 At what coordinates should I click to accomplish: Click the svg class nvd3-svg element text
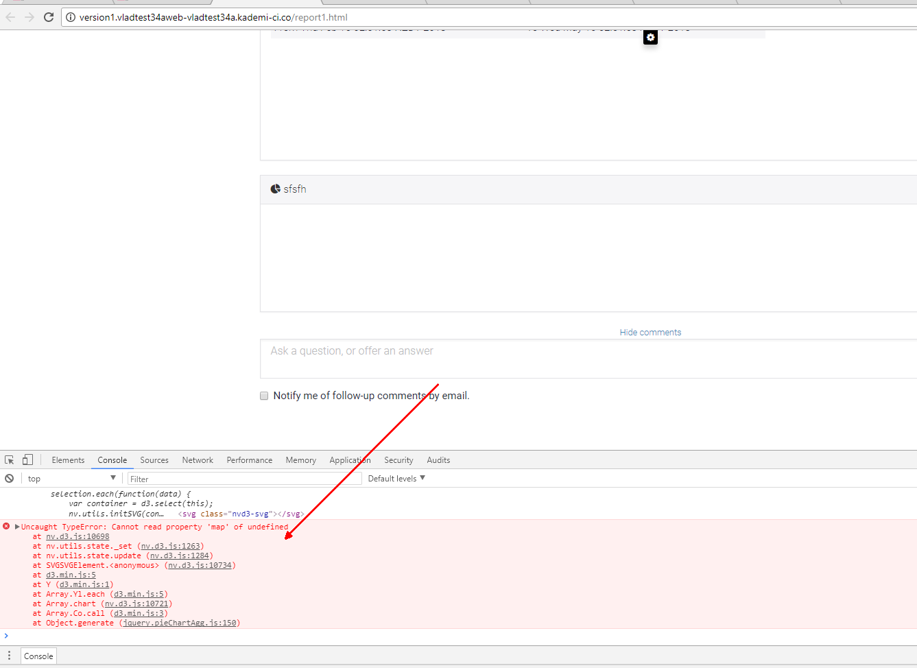tap(239, 514)
